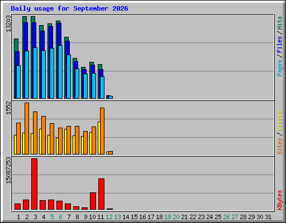286x223 pixels.
Task: Click day label '8' on the x-axis
Action: pyautogui.click(x=77, y=217)
